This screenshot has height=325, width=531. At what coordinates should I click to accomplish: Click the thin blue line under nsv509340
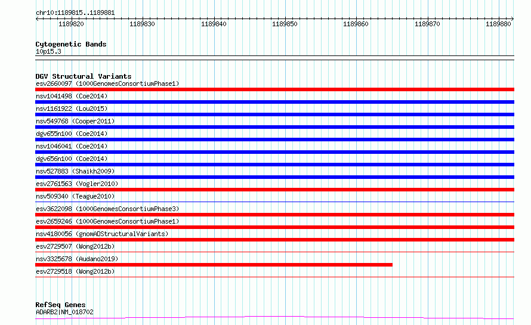coord(274,202)
